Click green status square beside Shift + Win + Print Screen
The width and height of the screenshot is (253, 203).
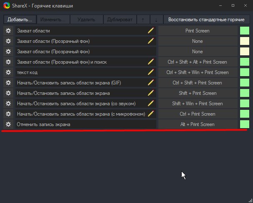[245, 104]
